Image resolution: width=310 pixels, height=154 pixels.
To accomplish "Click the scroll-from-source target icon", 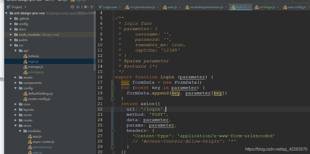I will pos(72,7).
